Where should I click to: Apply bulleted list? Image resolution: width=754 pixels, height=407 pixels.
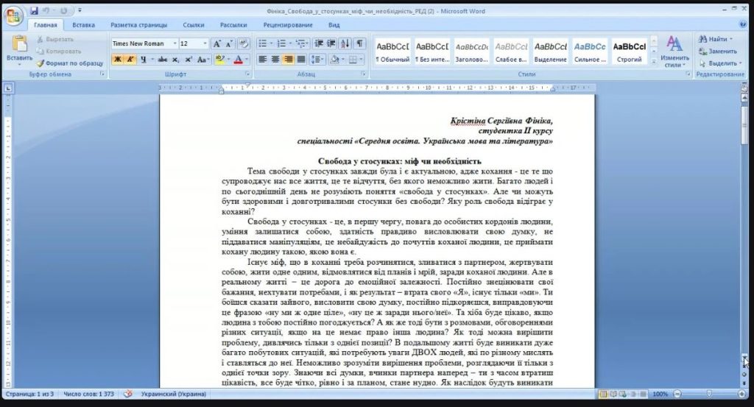[x=263, y=43]
